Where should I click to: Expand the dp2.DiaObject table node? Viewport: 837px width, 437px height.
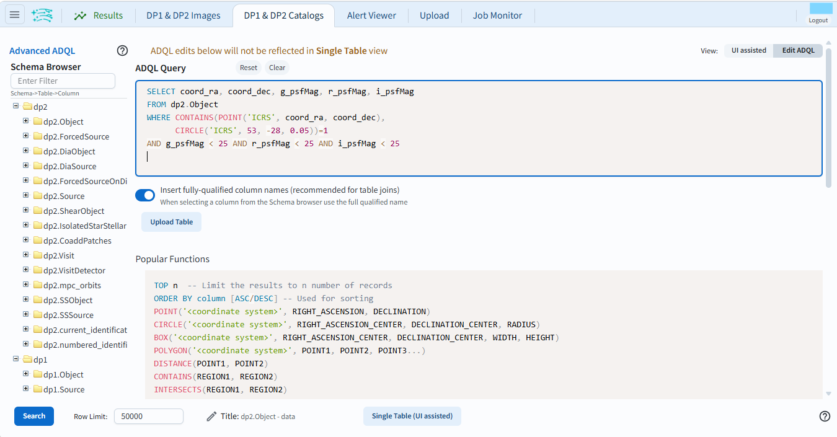pos(26,151)
